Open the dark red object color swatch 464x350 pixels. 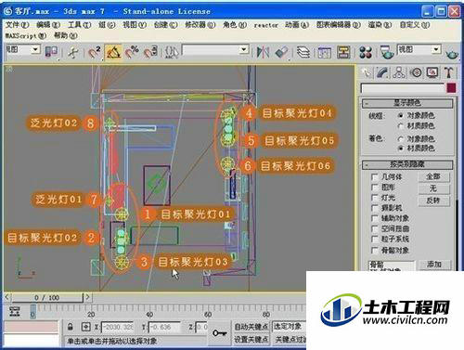(451, 88)
